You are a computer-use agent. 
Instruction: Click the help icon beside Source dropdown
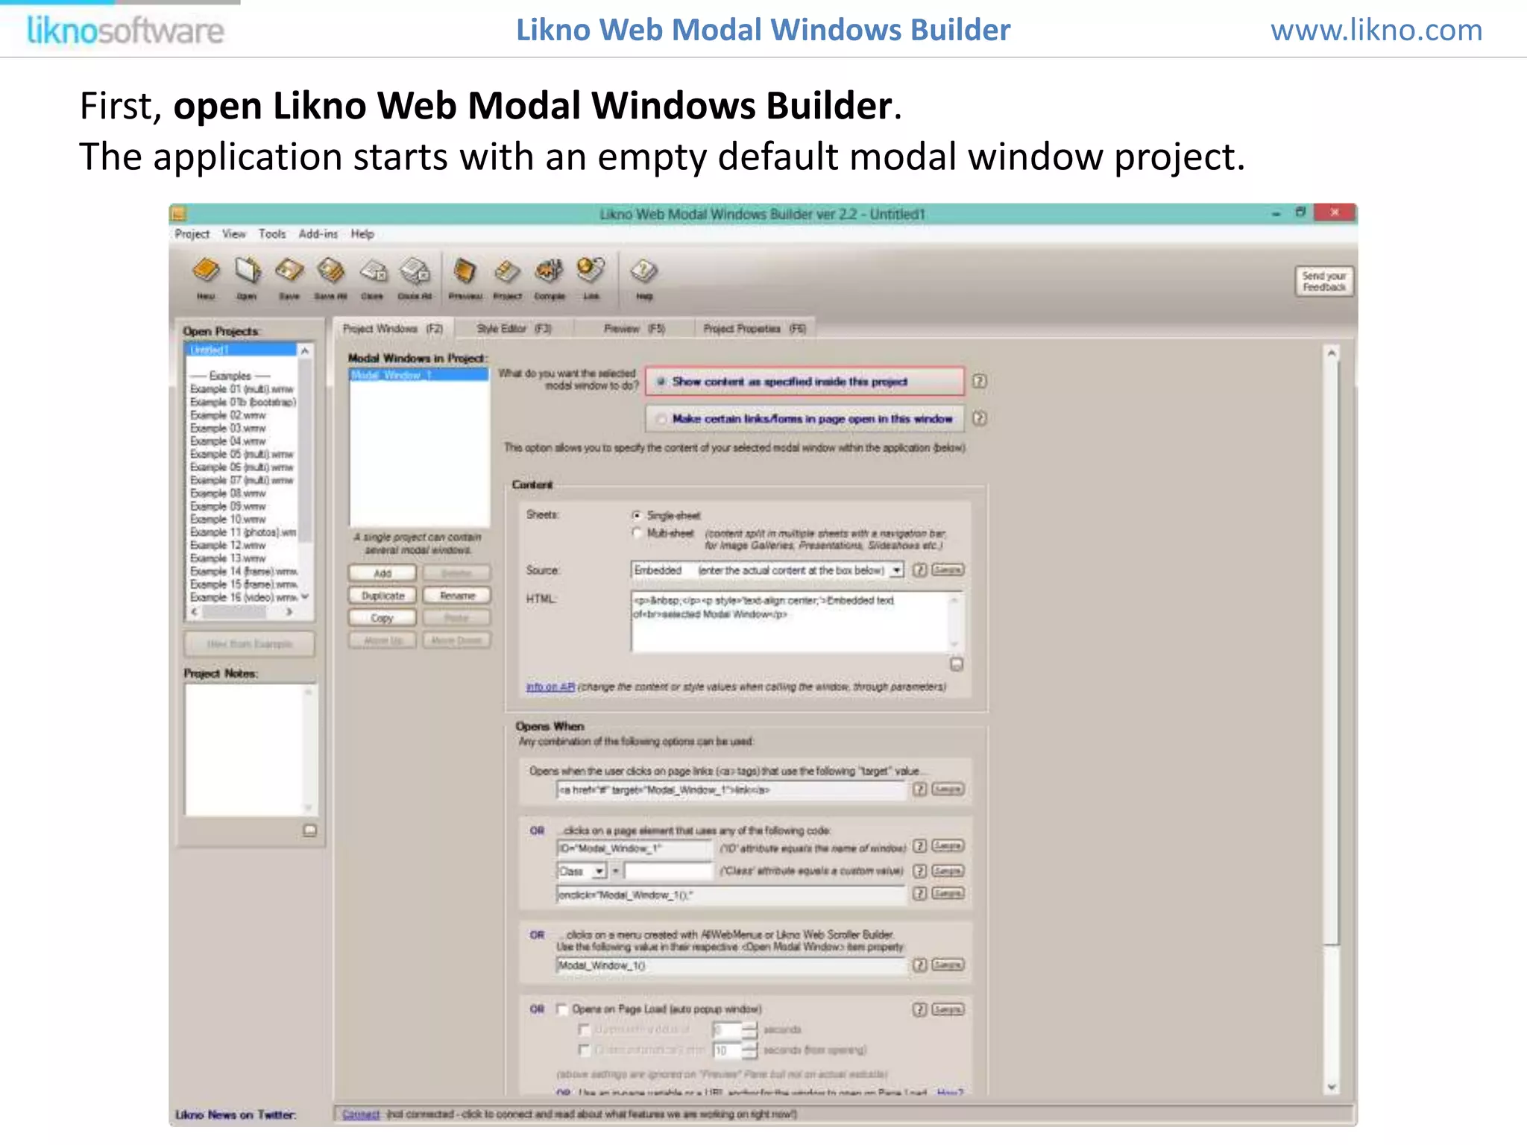tap(920, 570)
